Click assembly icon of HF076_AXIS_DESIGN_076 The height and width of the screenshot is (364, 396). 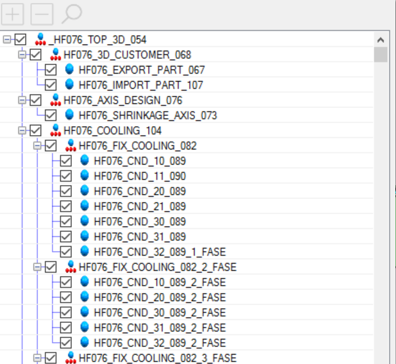click(55, 100)
